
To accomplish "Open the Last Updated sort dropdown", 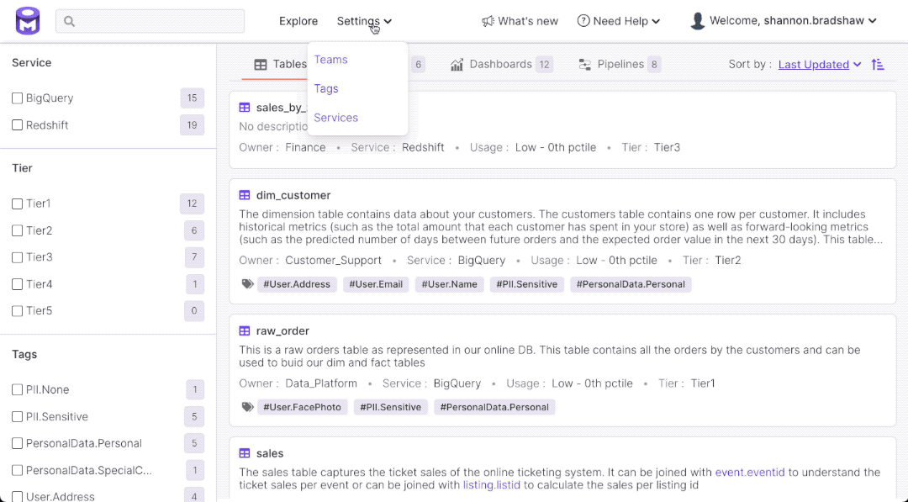I will tap(819, 65).
